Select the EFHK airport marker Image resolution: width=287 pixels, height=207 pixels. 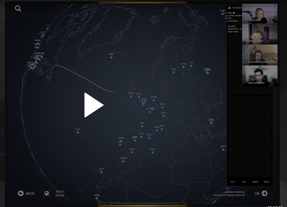pyautogui.click(x=183, y=67)
